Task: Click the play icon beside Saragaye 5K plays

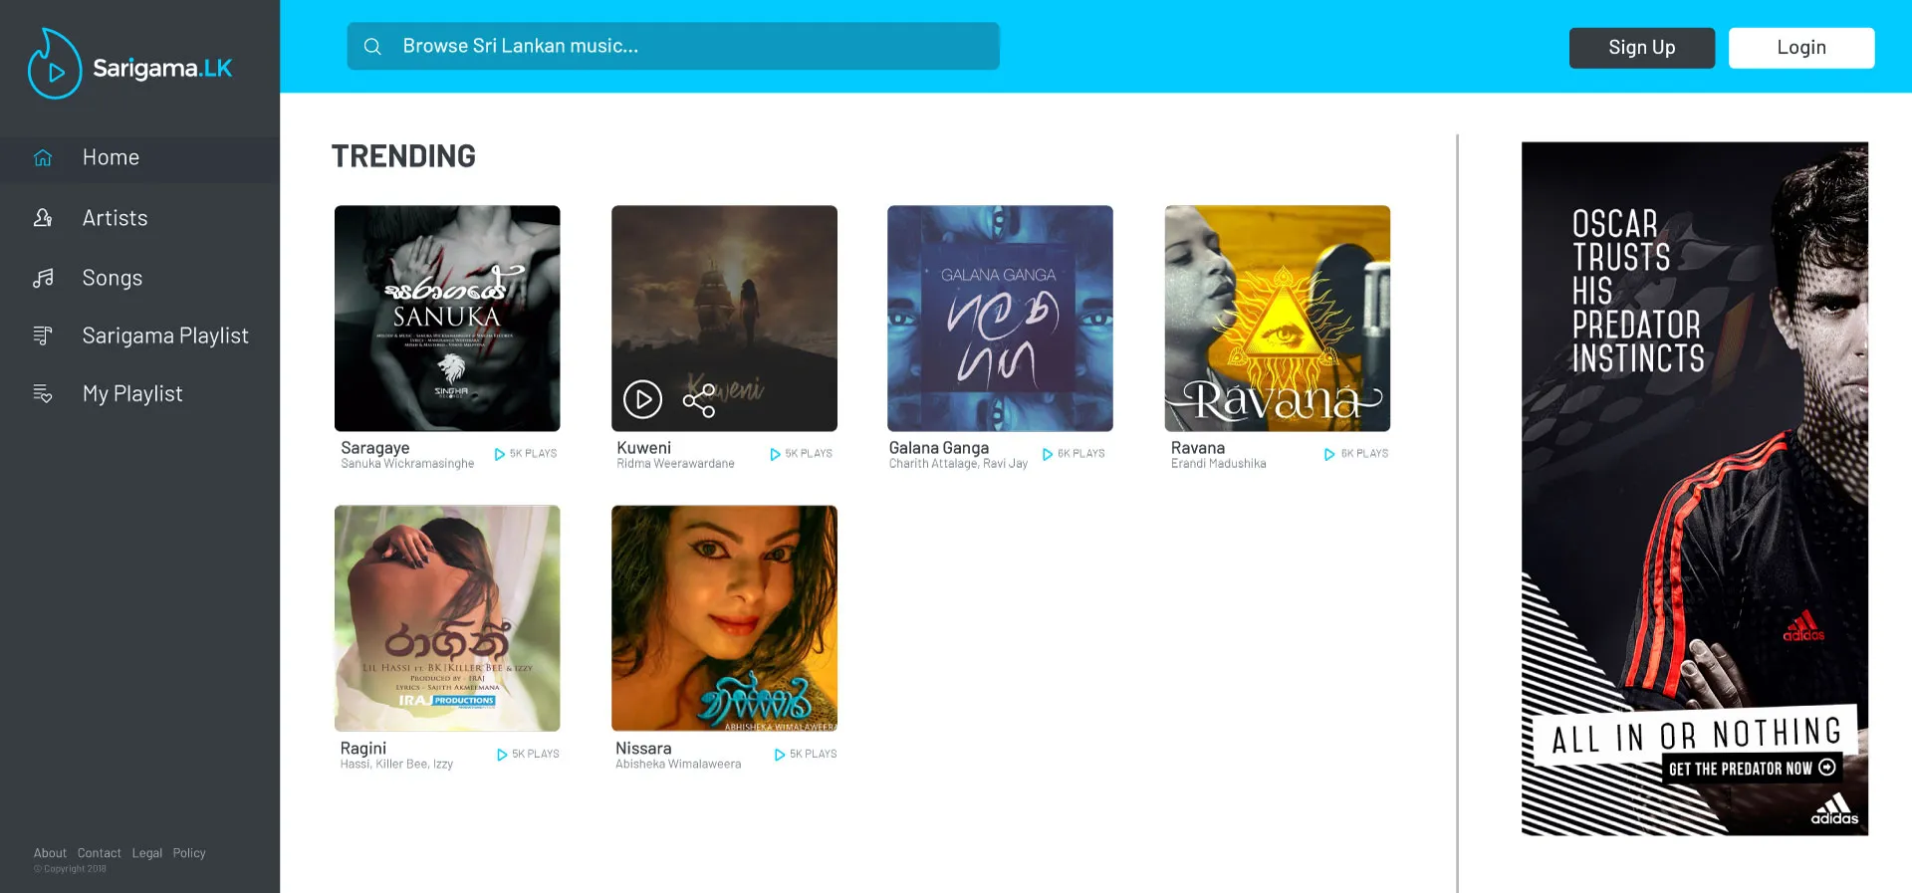Action: [500, 454]
